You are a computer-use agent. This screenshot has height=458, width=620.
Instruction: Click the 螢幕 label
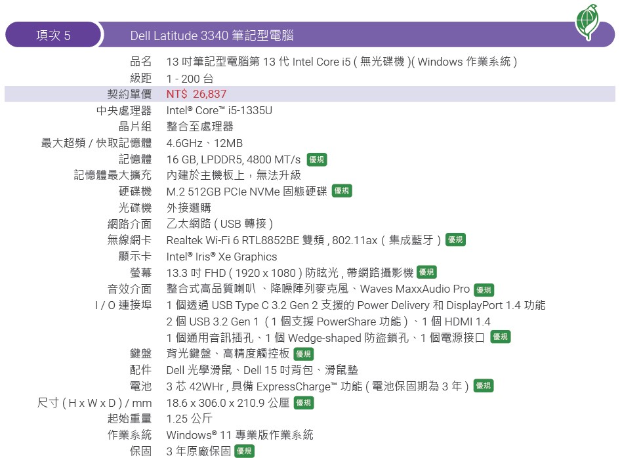point(141,272)
